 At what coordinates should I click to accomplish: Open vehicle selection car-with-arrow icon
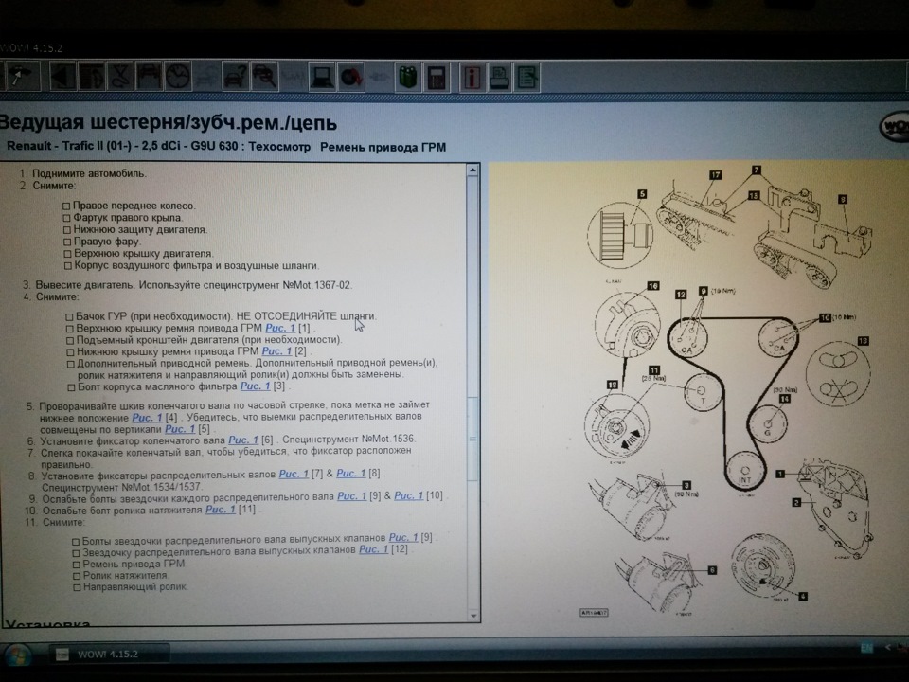[x=22, y=76]
